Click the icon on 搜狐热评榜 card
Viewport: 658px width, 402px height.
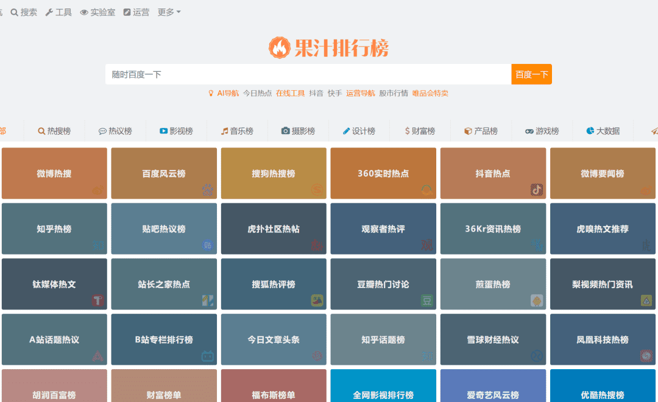(x=317, y=300)
